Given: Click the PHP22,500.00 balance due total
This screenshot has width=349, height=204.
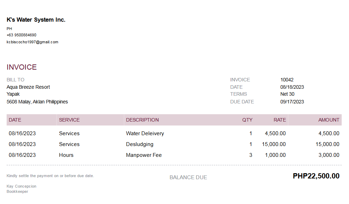Looking at the screenshot, I should tap(316, 176).
